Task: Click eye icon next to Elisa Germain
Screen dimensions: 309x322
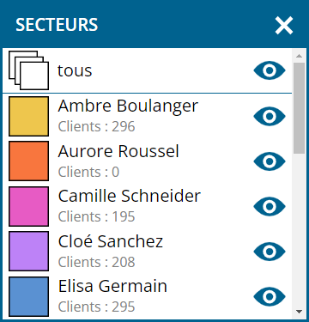Action: tap(270, 296)
